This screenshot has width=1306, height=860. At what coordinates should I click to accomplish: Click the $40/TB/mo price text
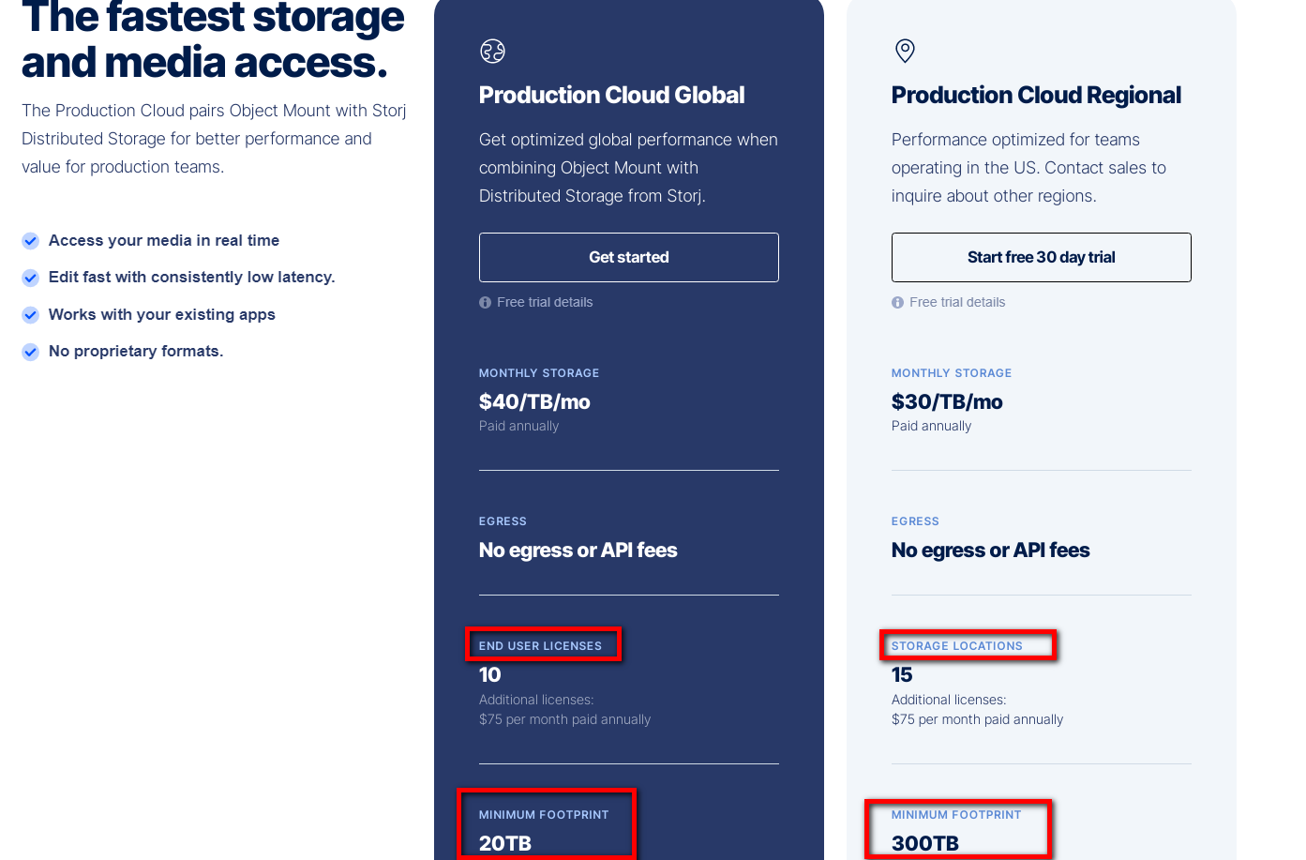[x=534, y=402]
